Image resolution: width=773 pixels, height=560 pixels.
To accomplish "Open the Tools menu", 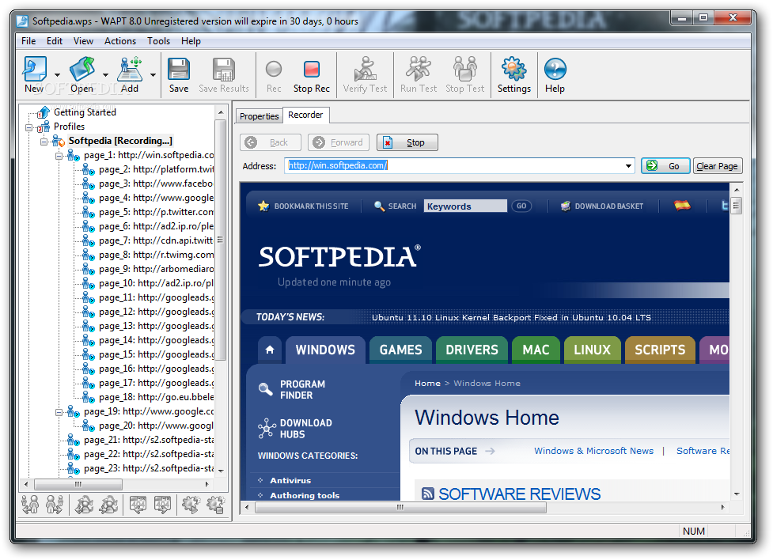I will (x=158, y=41).
